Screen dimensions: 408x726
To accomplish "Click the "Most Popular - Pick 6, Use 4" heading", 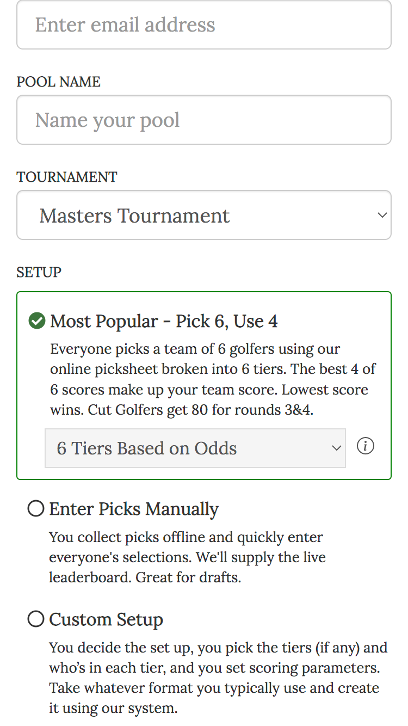I will [x=164, y=321].
